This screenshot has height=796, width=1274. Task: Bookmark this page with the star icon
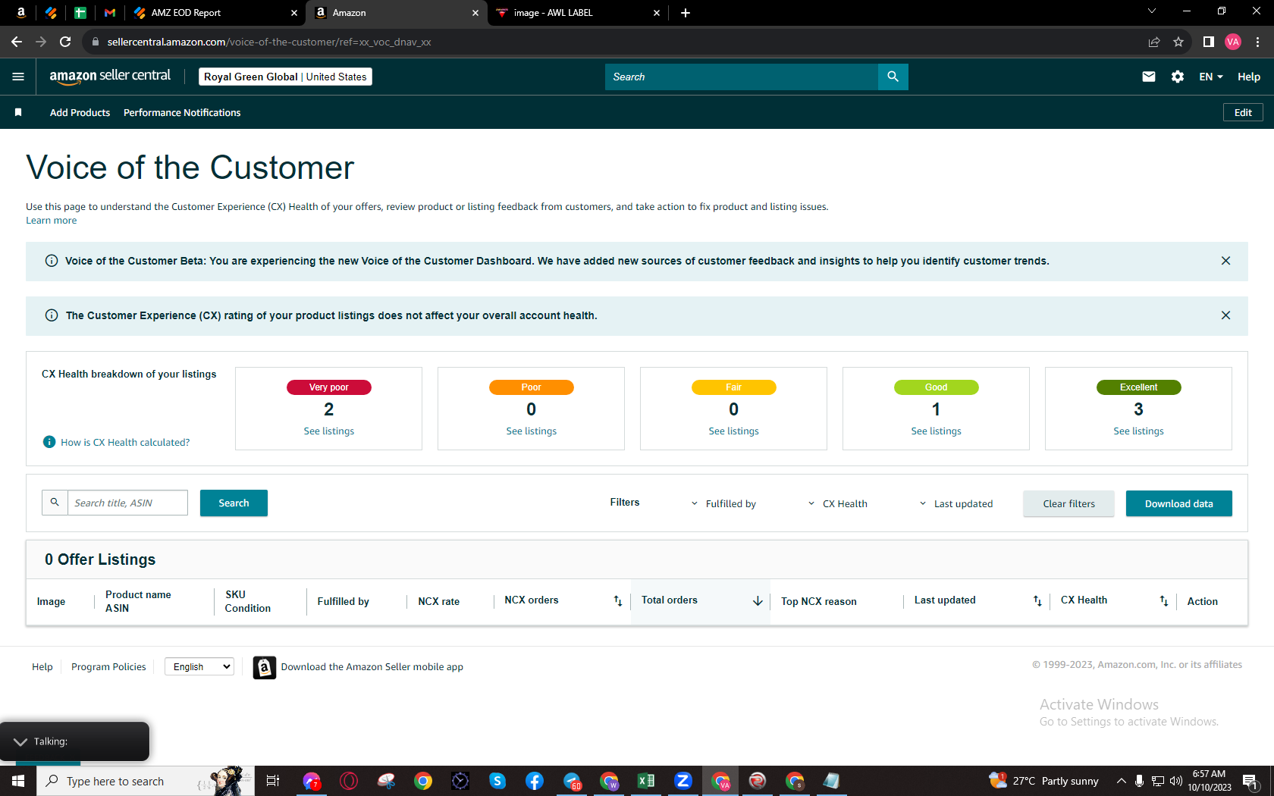coord(1178,42)
